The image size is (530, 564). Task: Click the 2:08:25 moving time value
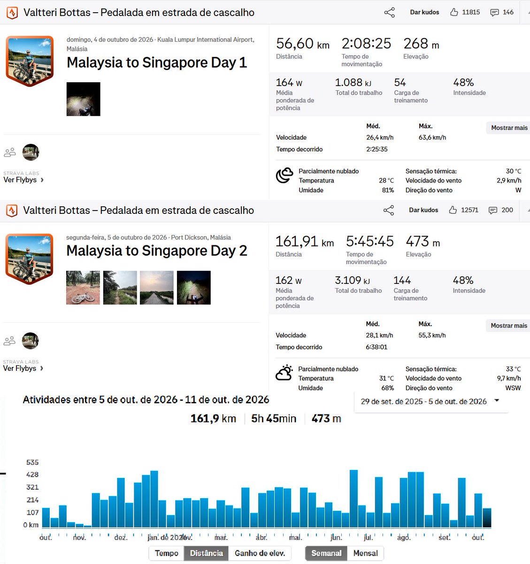(x=366, y=44)
